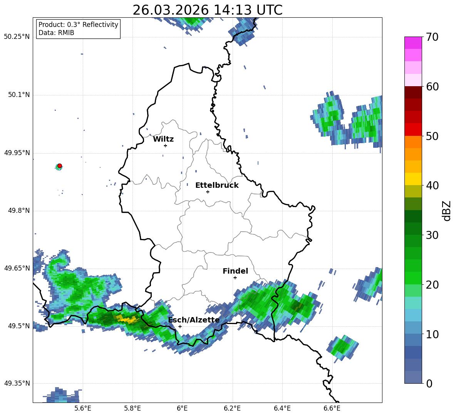The height and width of the screenshot is (416, 456).
Task: Pick the magenta swatch at colorbar top
Action: coord(413,43)
